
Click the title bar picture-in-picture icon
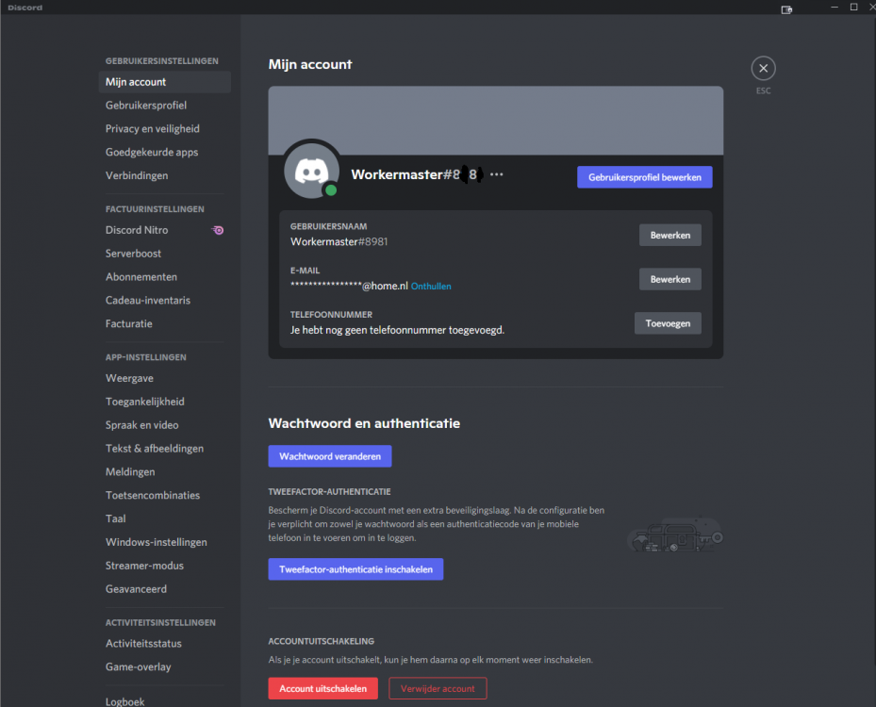786,8
